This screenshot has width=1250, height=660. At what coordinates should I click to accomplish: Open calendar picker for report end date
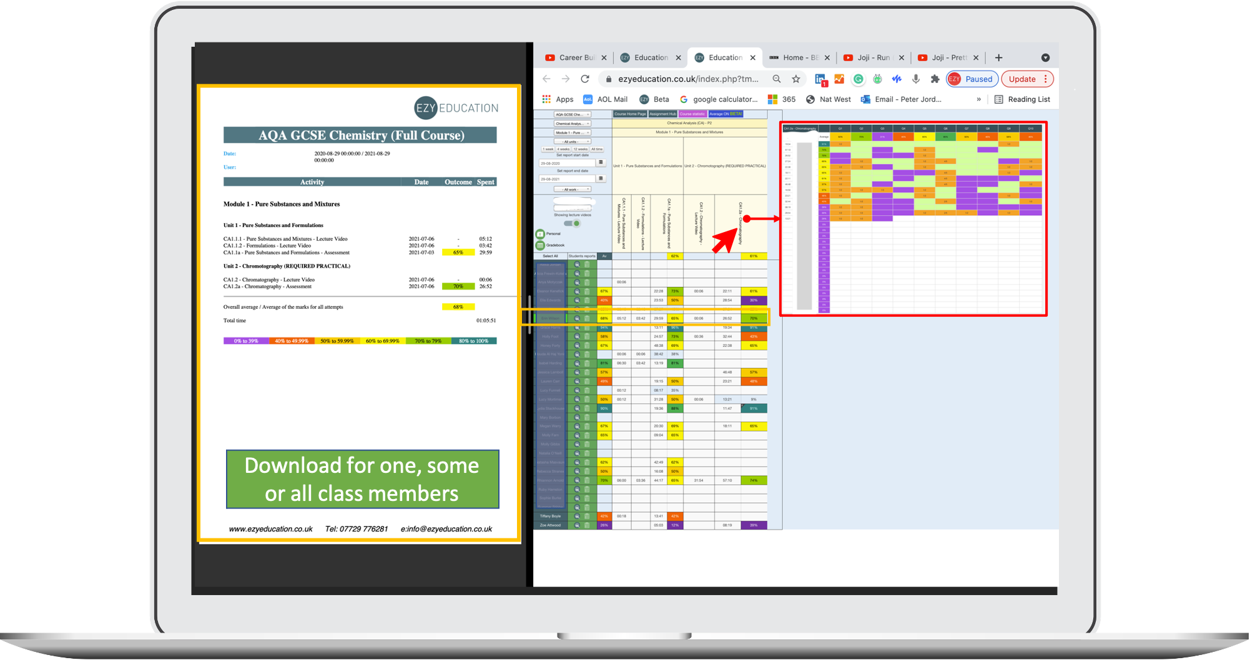[601, 178]
